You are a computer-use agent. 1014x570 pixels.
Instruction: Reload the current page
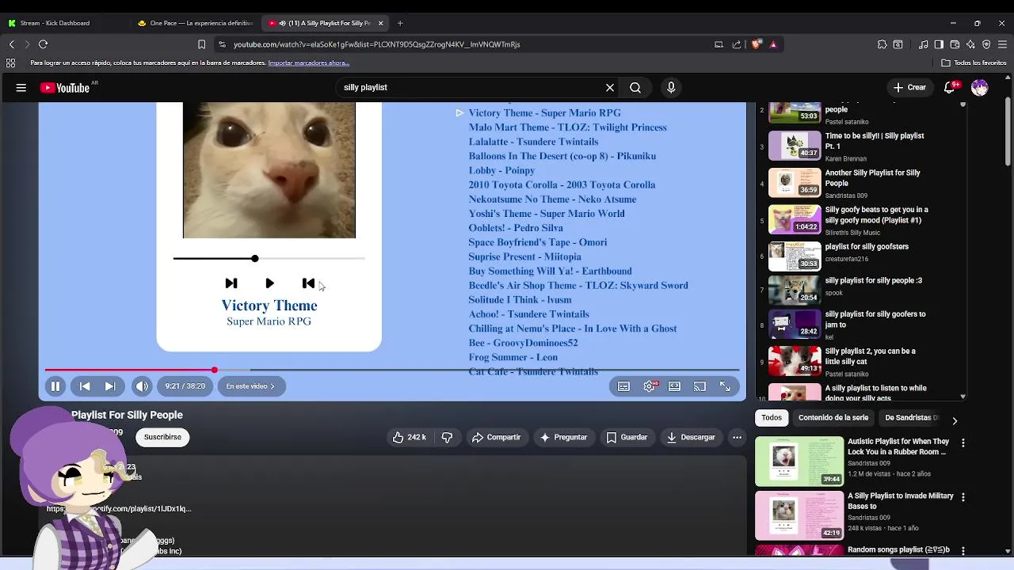pos(44,44)
